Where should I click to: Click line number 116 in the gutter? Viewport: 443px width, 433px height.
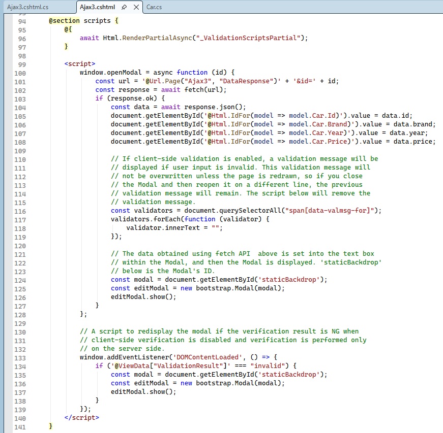[x=19, y=211]
